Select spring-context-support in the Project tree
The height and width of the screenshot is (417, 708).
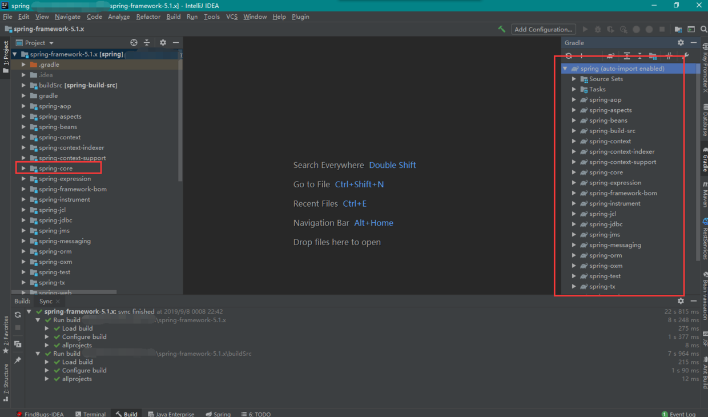click(72, 158)
